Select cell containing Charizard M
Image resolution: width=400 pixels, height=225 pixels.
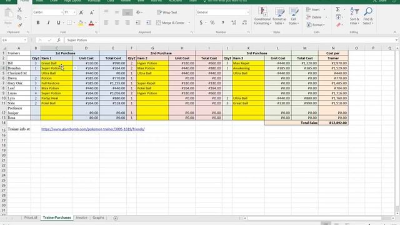click(19, 73)
